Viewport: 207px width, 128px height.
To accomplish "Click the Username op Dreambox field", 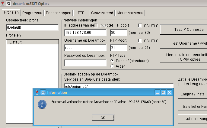I will [x=85, y=48].
